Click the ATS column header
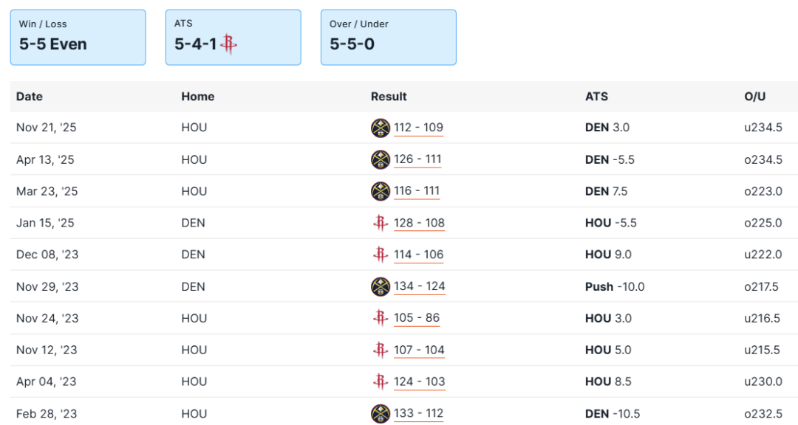The height and width of the screenshot is (425, 798). pos(596,97)
